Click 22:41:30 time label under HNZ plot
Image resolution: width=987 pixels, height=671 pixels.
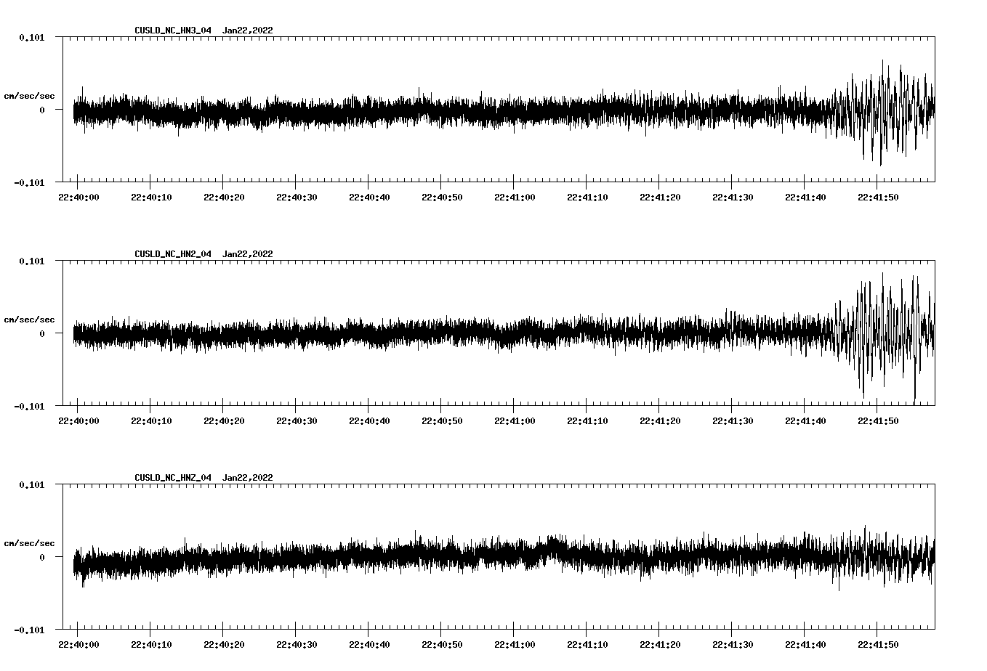click(732, 645)
